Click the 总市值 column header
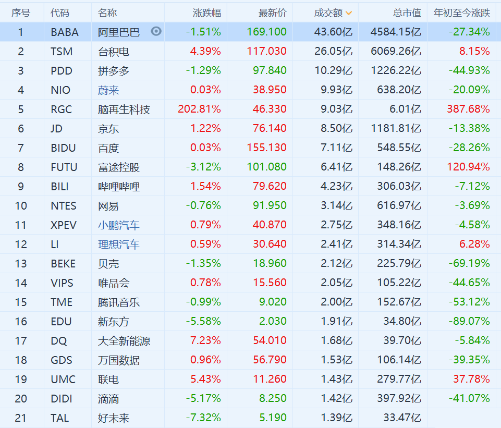 (407, 13)
